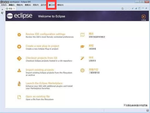Screen dimensions: 150x113
Task: Click the 浏览教程 description text
Action: coord(92,49)
